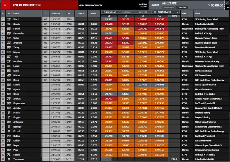
Task: Click rider number 55 badge
Action: (x=9, y=29)
